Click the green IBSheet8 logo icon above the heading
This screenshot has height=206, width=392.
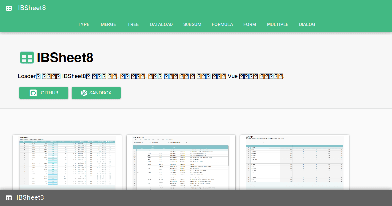26,58
